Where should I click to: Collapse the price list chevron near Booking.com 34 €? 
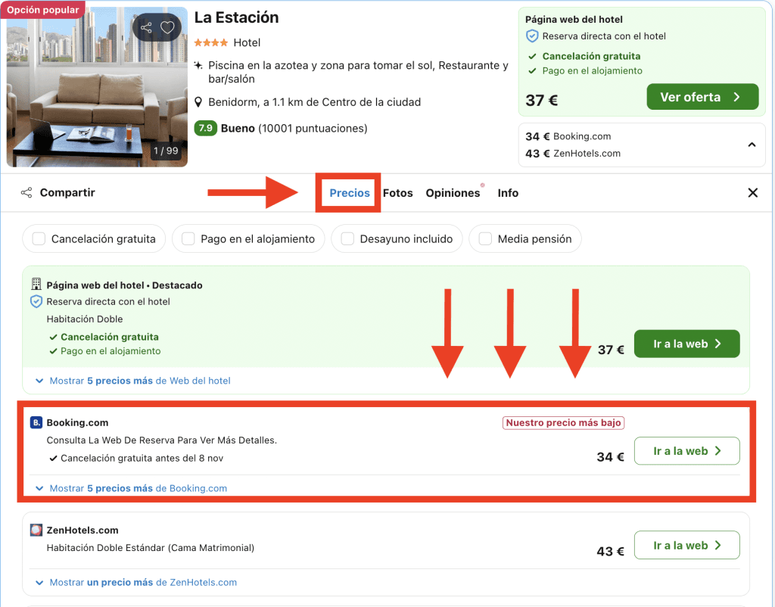point(752,145)
